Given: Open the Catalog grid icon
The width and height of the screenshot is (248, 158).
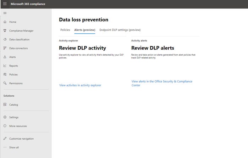Looking at the screenshot, I should pos(5,105).
